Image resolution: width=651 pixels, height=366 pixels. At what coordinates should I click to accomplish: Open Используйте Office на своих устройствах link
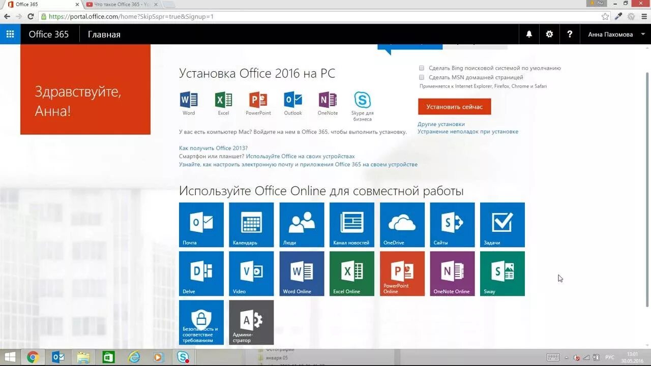(x=300, y=156)
